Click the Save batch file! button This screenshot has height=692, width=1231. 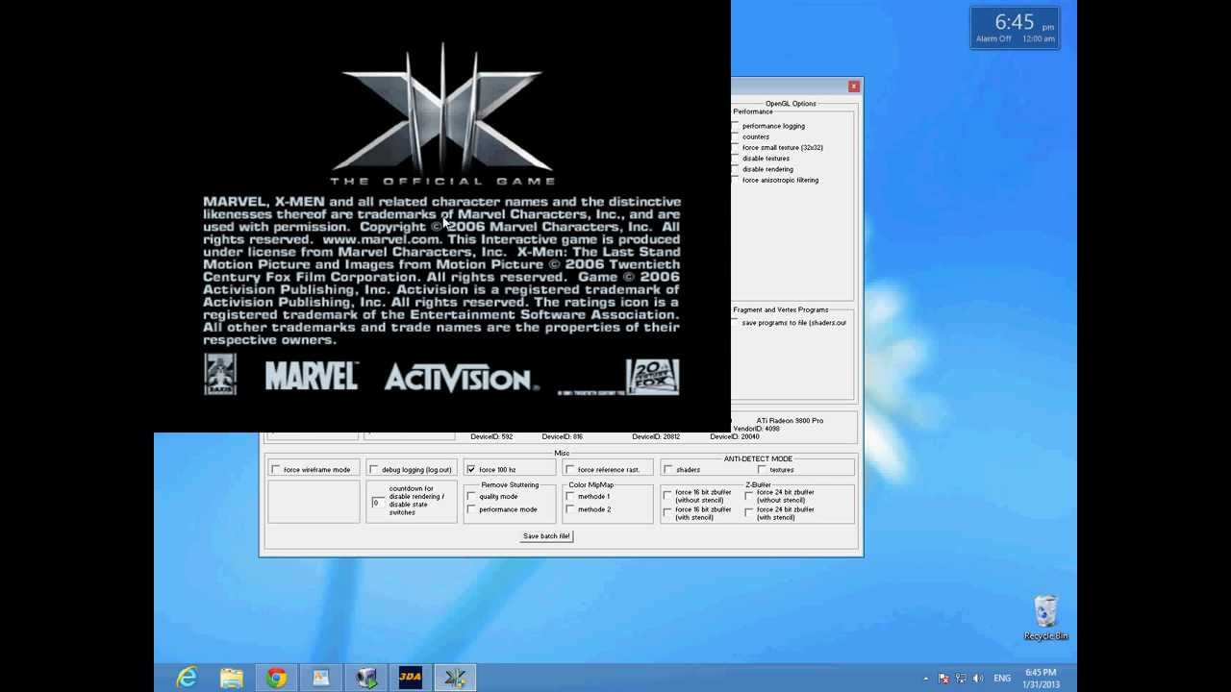point(546,536)
